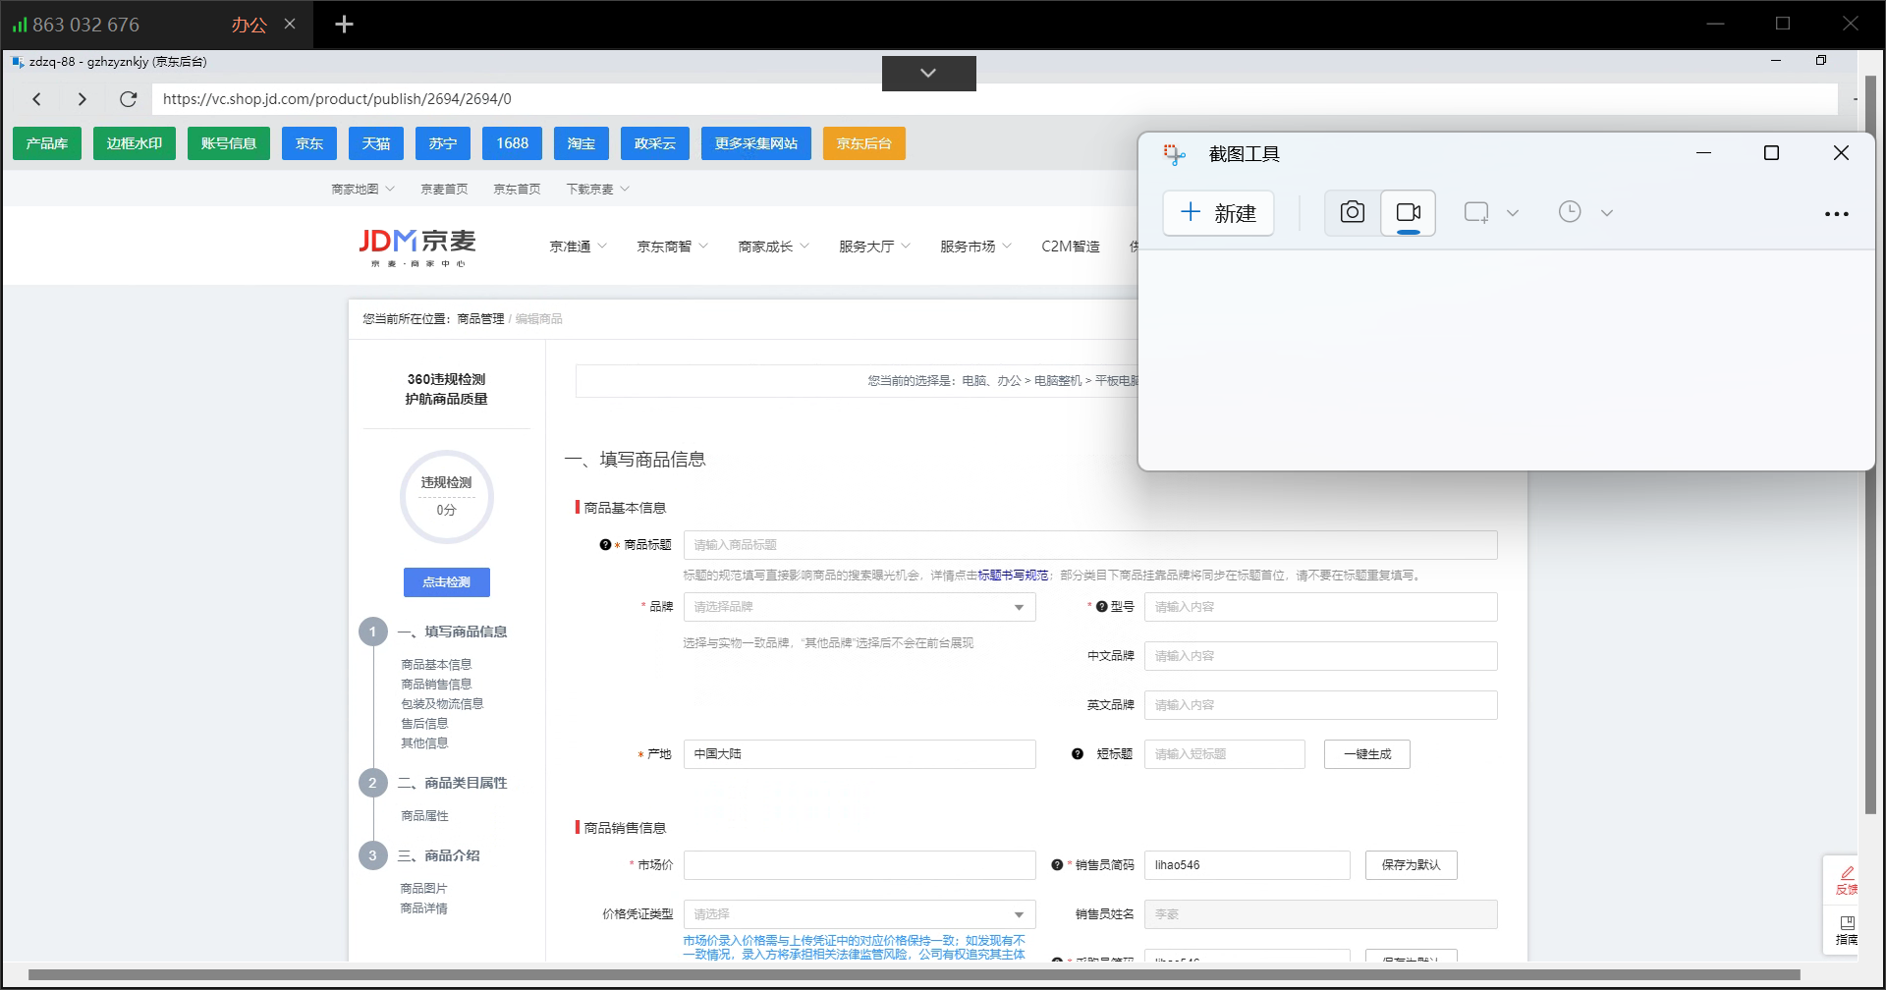
Task: Expand the 价格凭证类型 dropdown
Action: 1019,914
